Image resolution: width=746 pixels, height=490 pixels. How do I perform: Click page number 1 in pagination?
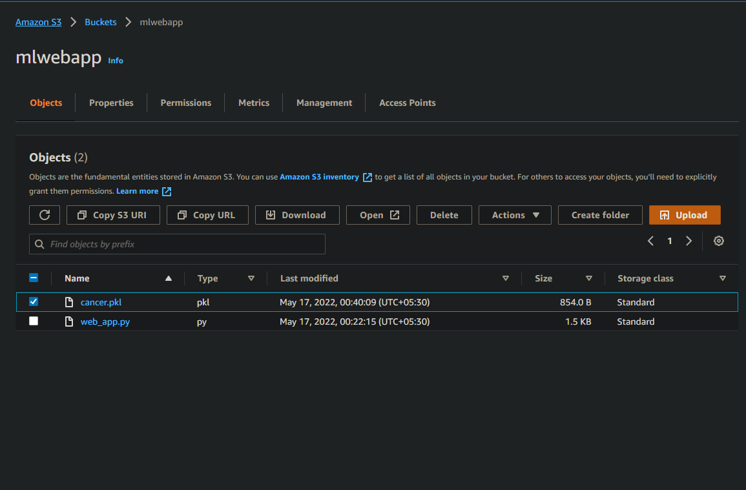click(669, 241)
